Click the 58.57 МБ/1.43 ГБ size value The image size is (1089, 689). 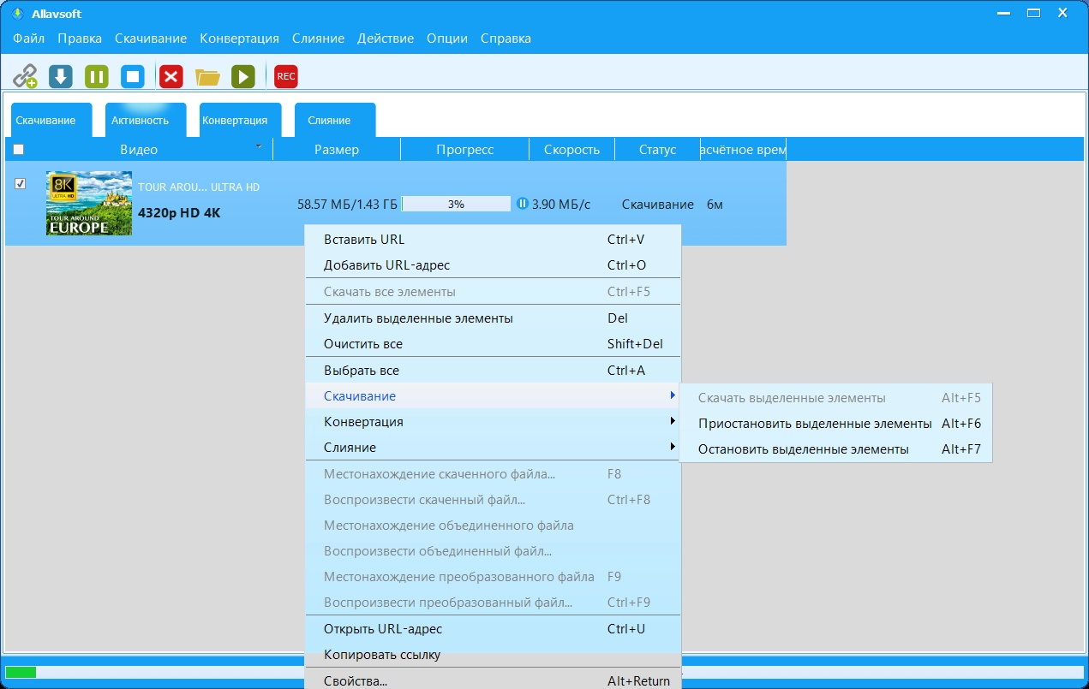[x=347, y=205]
